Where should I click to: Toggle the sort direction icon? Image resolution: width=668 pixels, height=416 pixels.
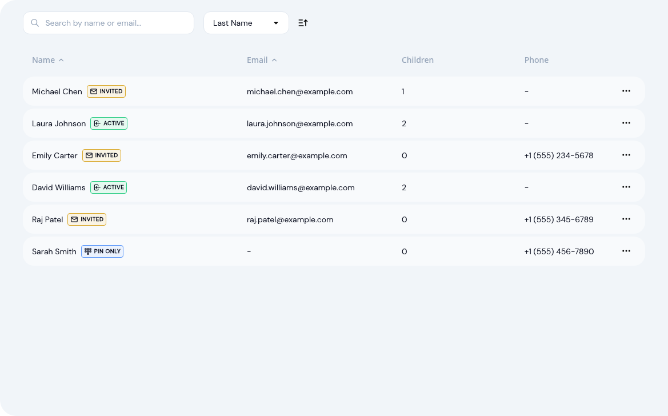point(303,23)
